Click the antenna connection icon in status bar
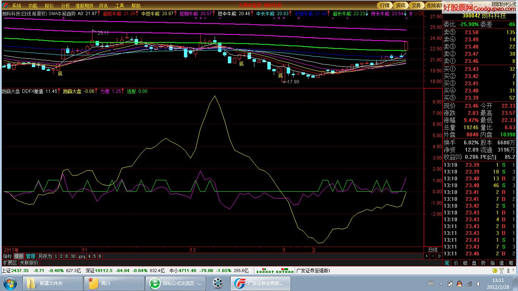The image size is (518, 291). (x=501, y=271)
